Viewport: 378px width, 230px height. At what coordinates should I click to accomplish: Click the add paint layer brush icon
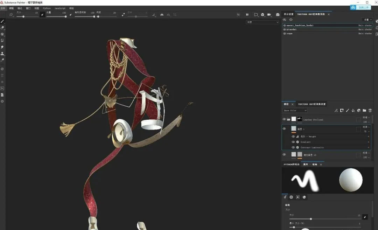pos(348,110)
